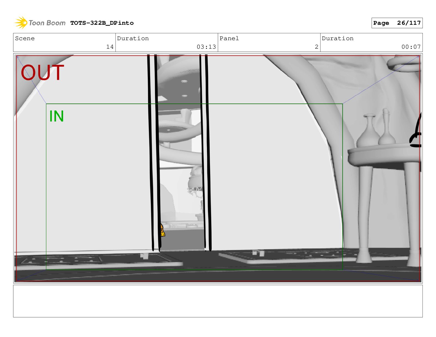This screenshot has width=436, height=337.
Task: Select the project title TOTS-322B_DPinto
Action: [x=102, y=23]
